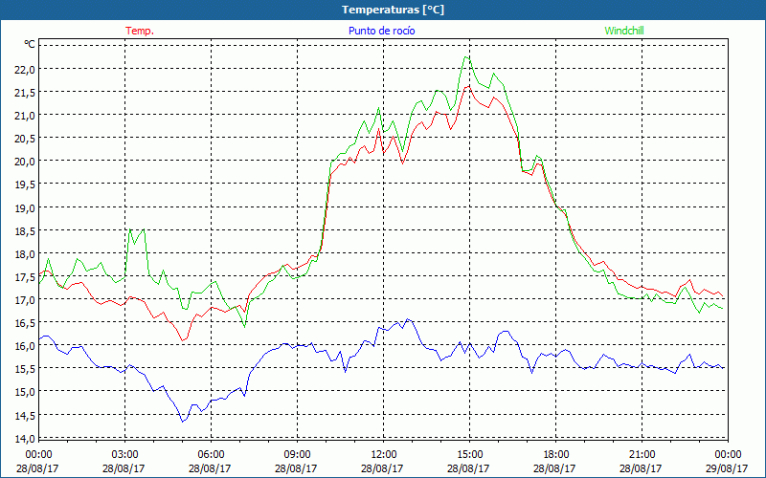Click the green Windchill peak near 15:00
The image size is (766, 478).
pos(466,57)
